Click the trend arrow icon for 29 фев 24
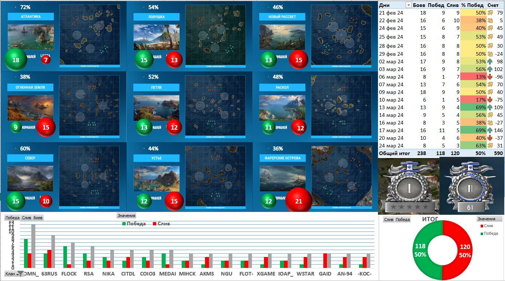 [490, 54]
